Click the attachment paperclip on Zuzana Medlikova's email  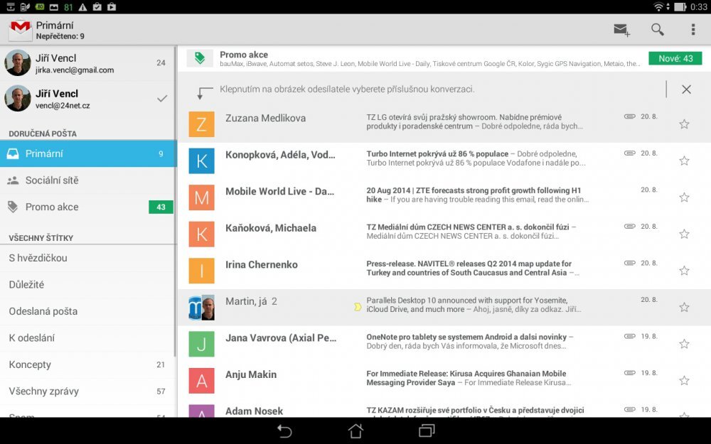[x=629, y=117]
